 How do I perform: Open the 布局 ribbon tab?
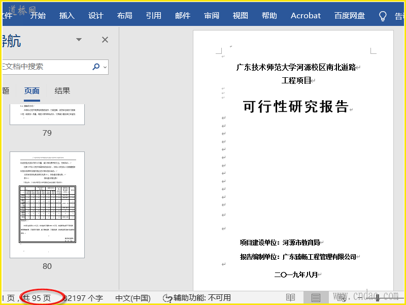(124, 16)
